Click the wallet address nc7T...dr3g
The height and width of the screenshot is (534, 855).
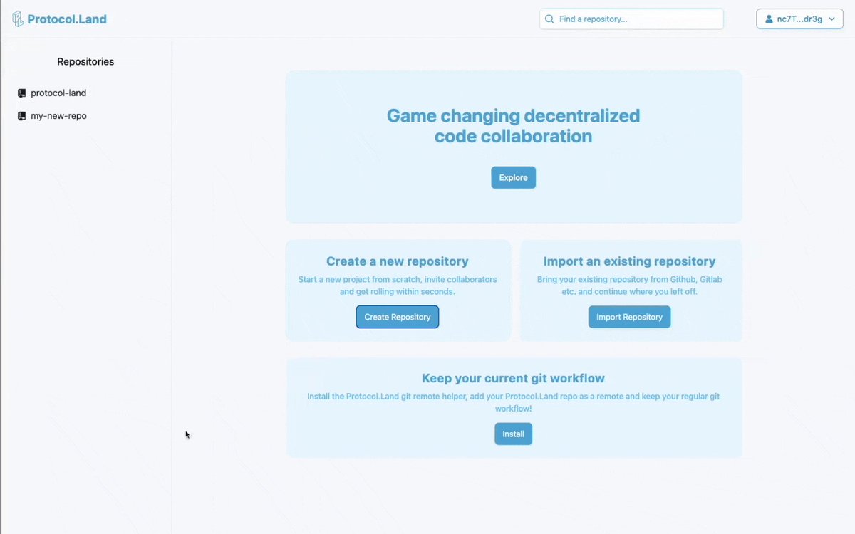click(799, 19)
